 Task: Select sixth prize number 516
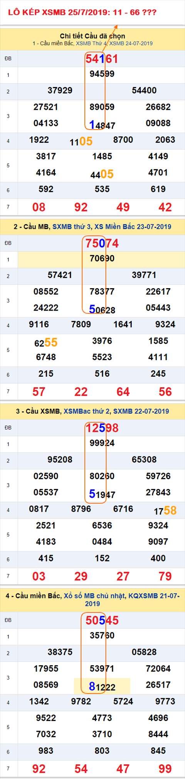click(x=102, y=374)
